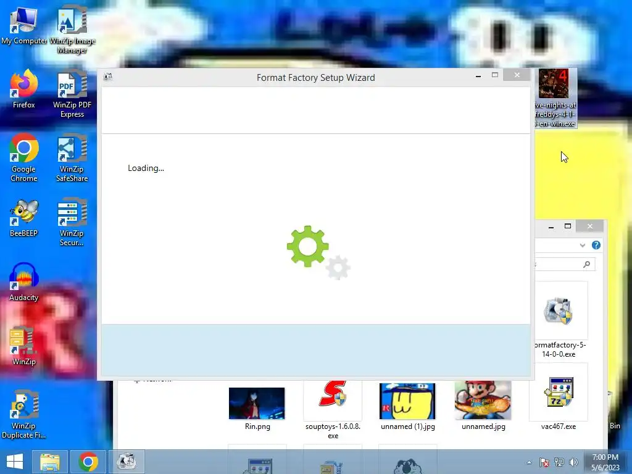The width and height of the screenshot is (632, 474).
Task: Launch Firefox from the desktop
Action: click(24, 89)
